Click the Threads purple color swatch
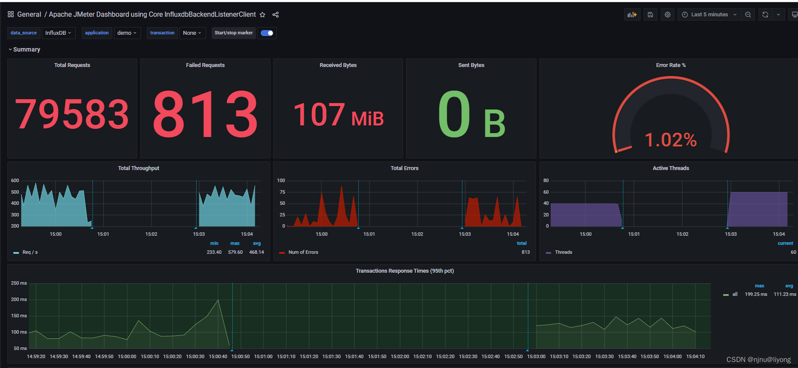This screenshot has height=368, width=798. point(548,253)
